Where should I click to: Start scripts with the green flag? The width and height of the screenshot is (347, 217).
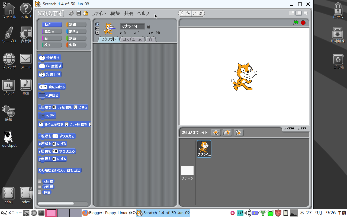point(296,23)
